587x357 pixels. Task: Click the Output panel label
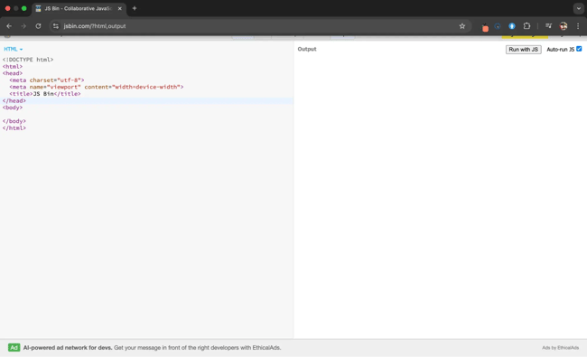tap(307, 49)
